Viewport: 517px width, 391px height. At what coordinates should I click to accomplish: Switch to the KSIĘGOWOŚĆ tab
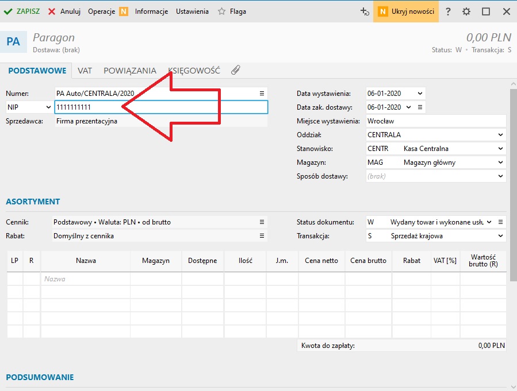coord(194,71)
